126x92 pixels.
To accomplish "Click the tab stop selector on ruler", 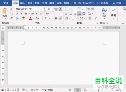I will (3, 28).
